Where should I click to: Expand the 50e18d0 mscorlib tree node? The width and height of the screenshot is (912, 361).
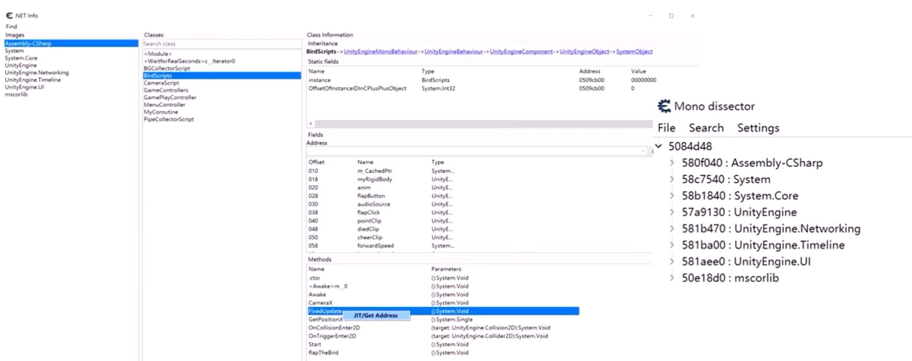coord(672,278)
